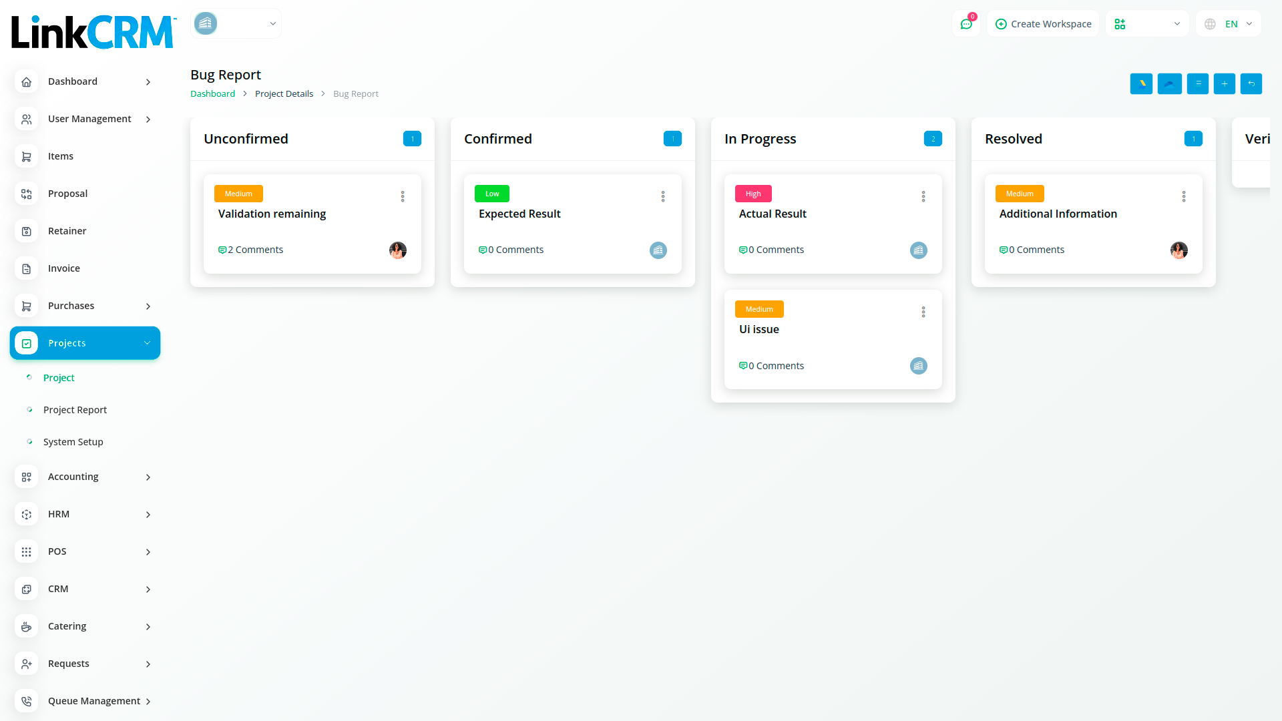Click avatar on Additional Information card
The width and height of the screenshot is (1282, 721).
point(1179,250)
